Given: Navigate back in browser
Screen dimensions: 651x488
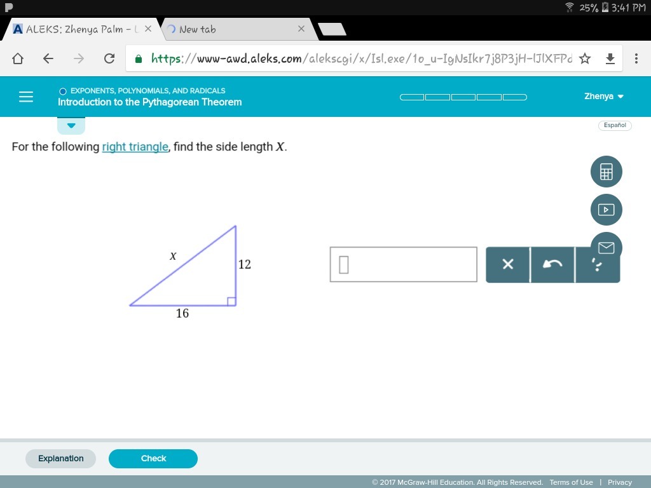Looking at the screenshot, I should click(48, 58).
